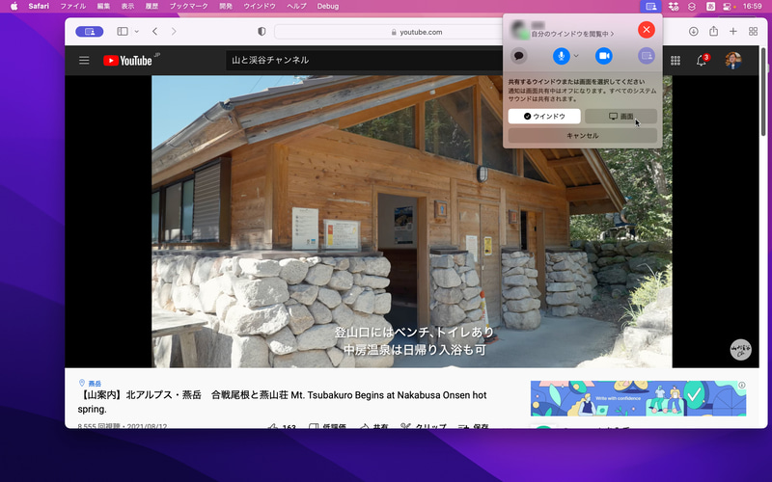This screenshot has width=772, height=482.
Task: Click the video title 【山案内】北アルプス・燕岳
Action: coord(282,402)
